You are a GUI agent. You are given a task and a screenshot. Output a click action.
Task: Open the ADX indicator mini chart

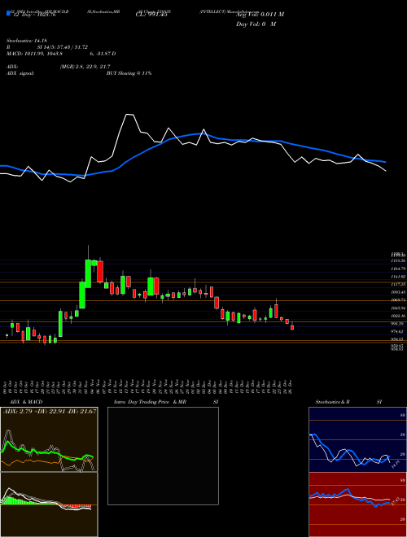49,439
